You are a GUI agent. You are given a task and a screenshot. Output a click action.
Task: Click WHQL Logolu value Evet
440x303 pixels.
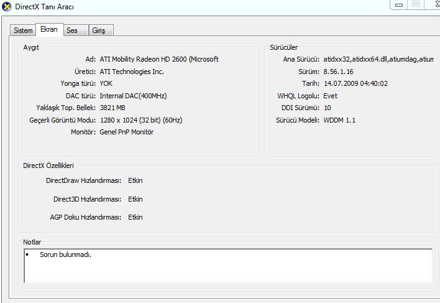(x=330, y=96)
